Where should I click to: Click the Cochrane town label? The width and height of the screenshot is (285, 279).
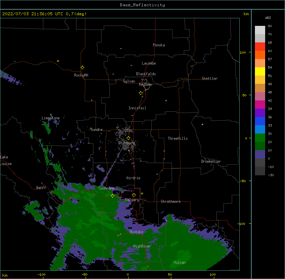pos(106,188)
